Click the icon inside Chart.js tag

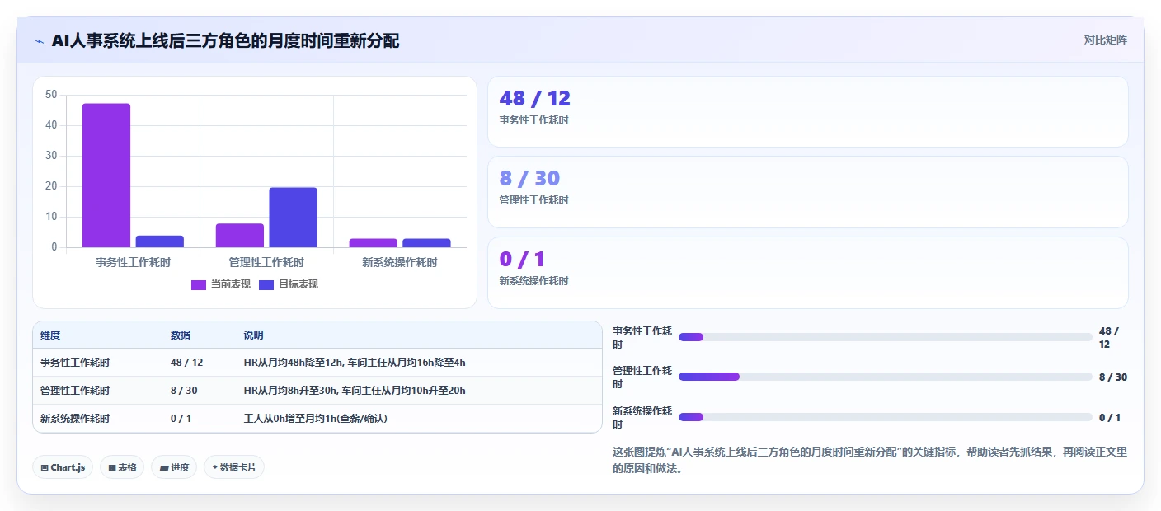pyautogui.click(x=45, y=467)
